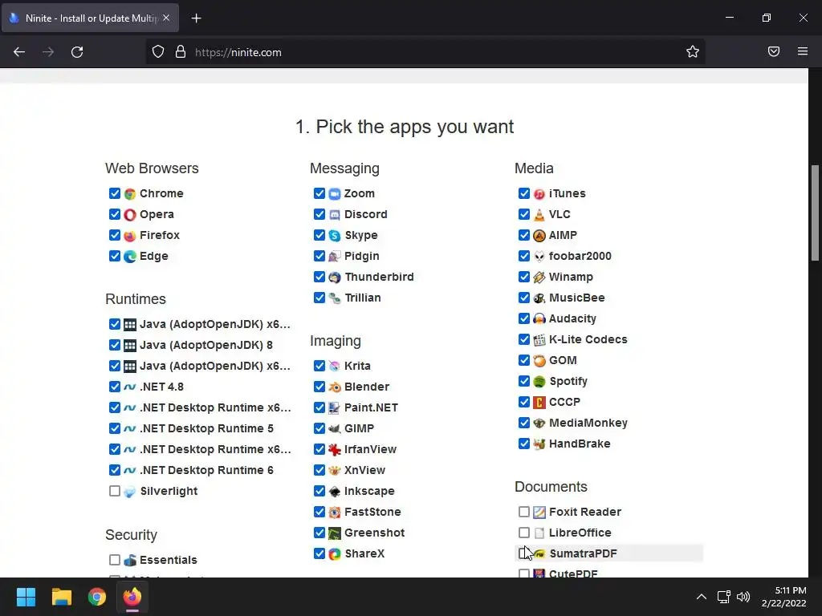The image size is (822, 616).
Task: Click the Discord icon under Messaging
Action: pos(335,215)
